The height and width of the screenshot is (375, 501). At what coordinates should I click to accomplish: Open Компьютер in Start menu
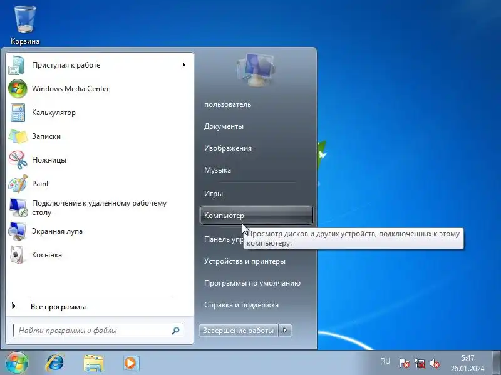[256, 216]
